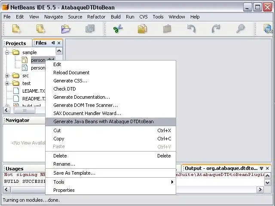
Task: Open the Run menu
Action: [130, 17]
